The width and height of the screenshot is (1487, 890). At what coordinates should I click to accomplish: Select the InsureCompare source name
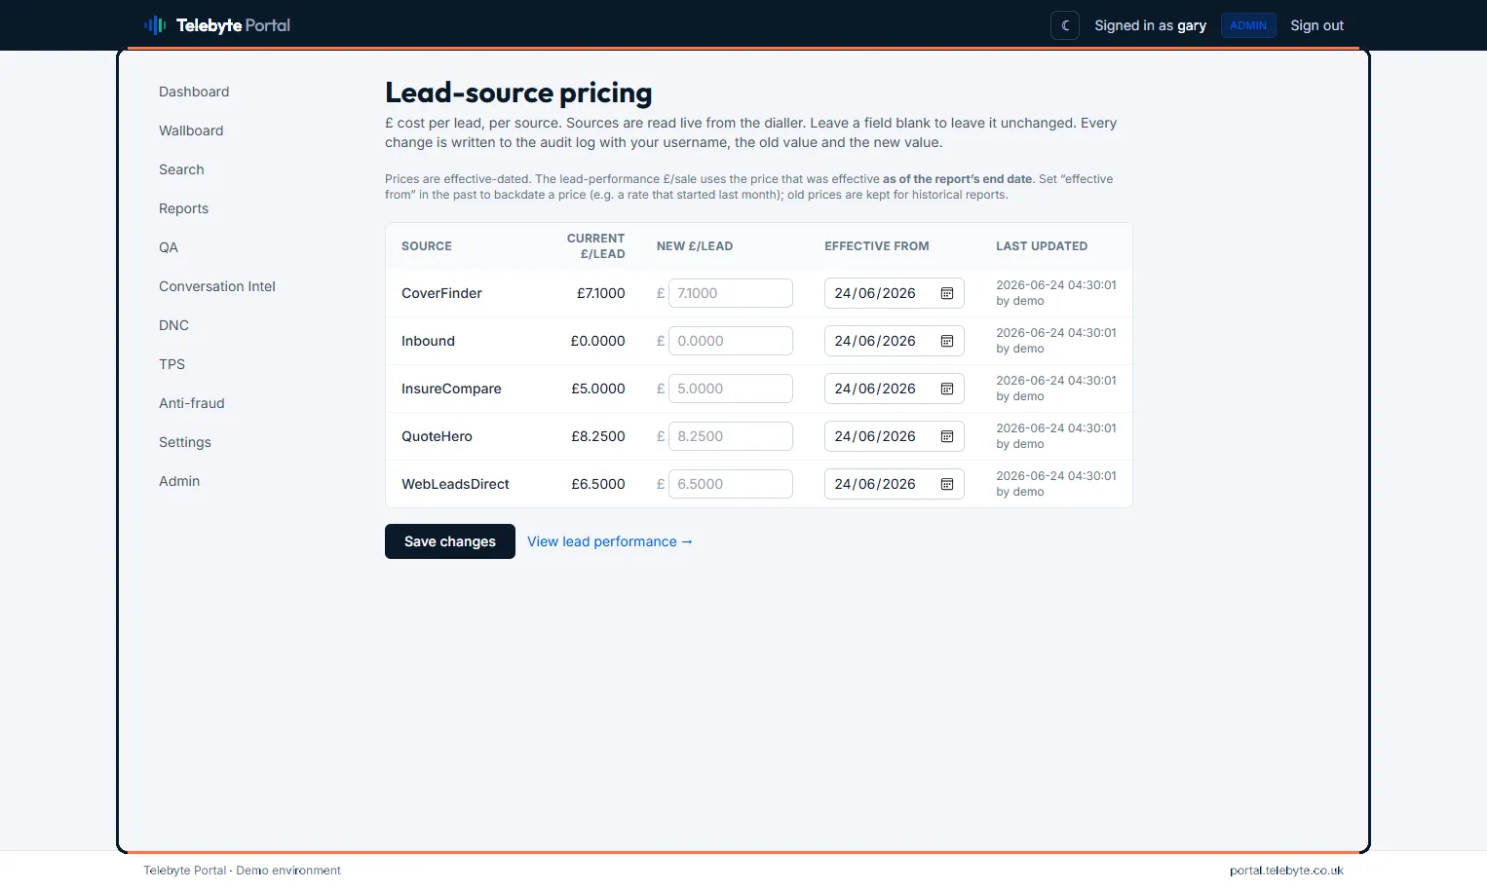(451, 389)
